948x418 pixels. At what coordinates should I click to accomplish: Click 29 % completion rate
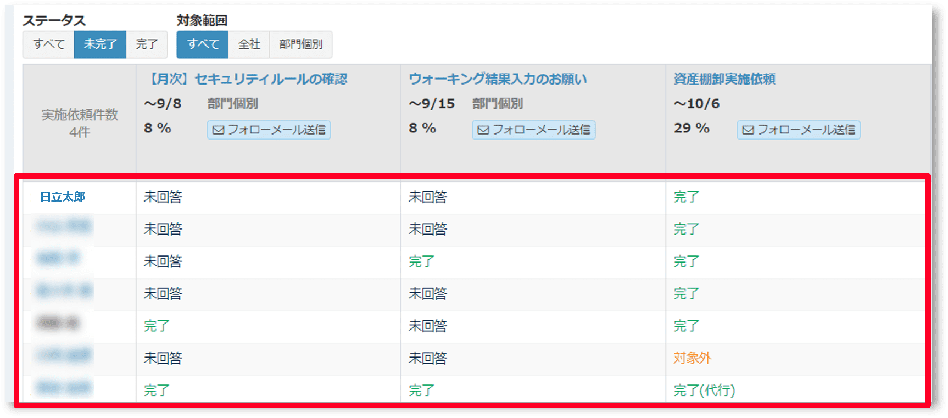[x=692, y=128]
